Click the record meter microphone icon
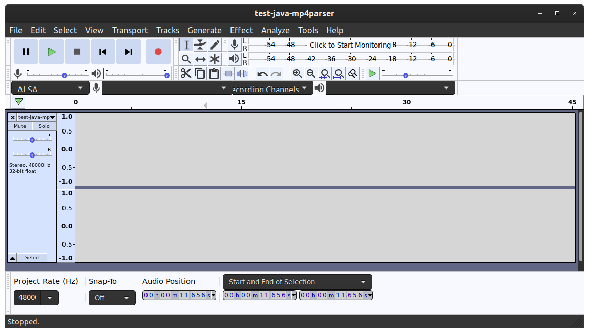 pos(235,45)
